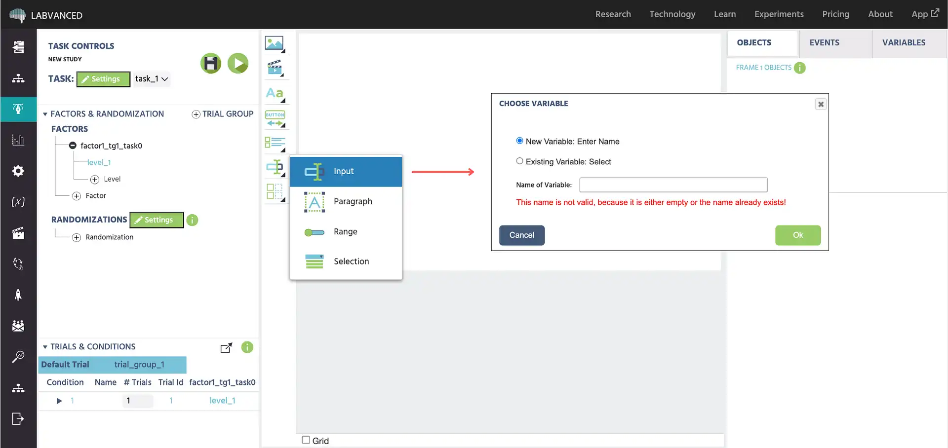The height and width of the screenshot is (448, 948).
Task: Open the questionnaire list object tool
Action: tap(275, 143)
